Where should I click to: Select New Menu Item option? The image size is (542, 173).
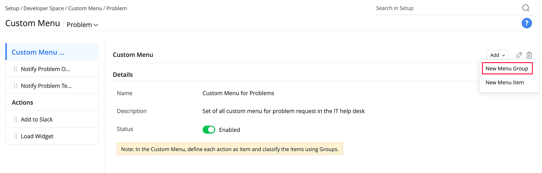coord(505,83)
